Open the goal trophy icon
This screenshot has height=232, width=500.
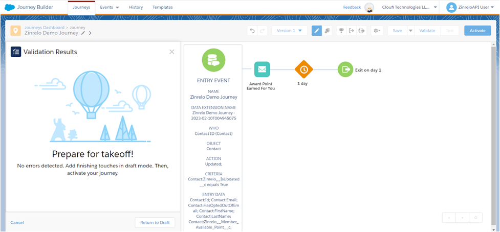coord(341,31)
